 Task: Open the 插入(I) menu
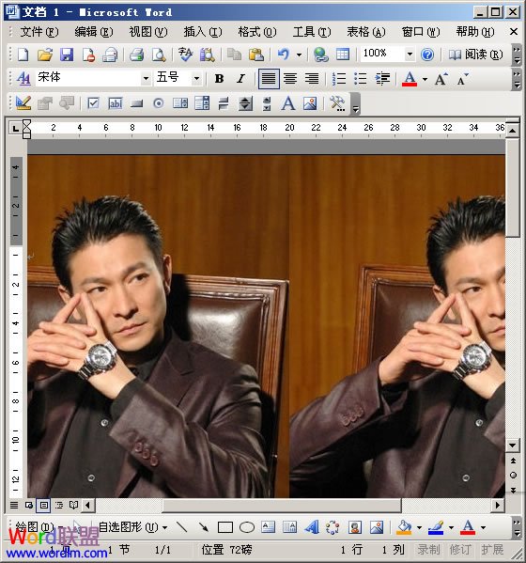(203, 32)
